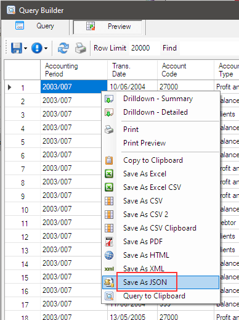Click the 27000 account code in row 1

pyautogui.click(x=186, y=86)
